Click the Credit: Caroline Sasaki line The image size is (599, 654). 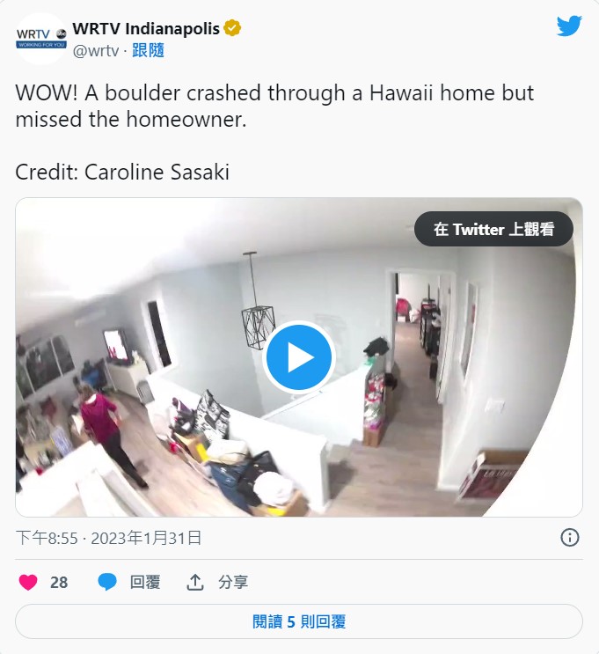pyautogui.click(x=122, y=172)
